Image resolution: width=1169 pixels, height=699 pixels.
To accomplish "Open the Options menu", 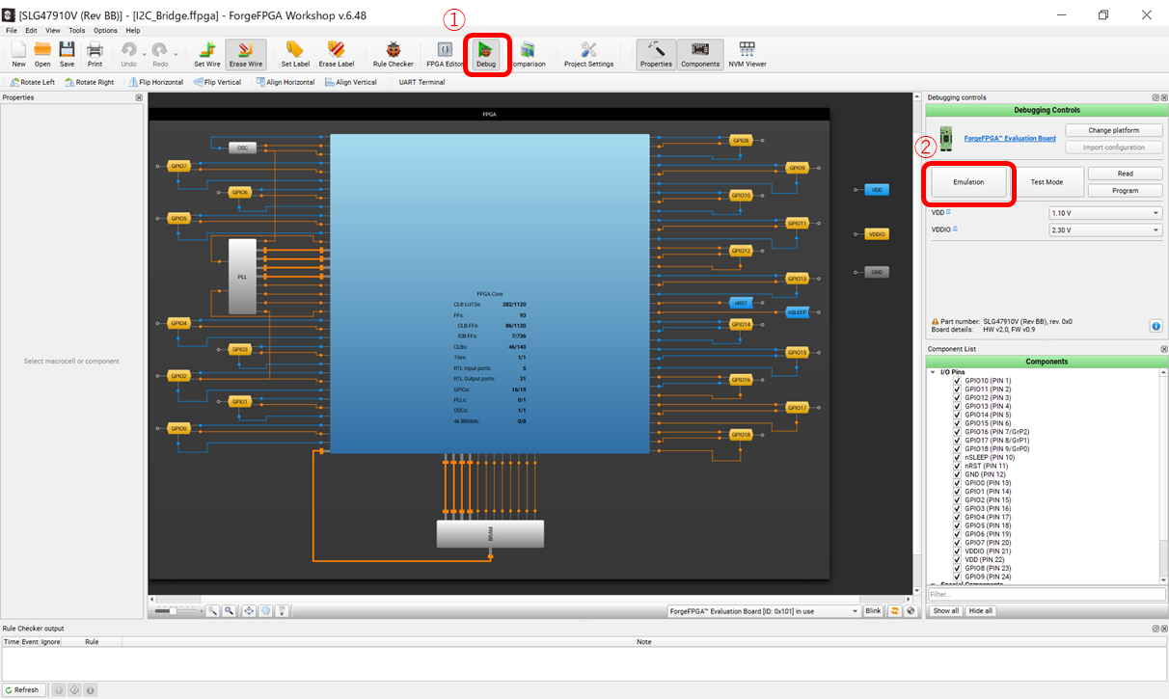I will (105, 31).
